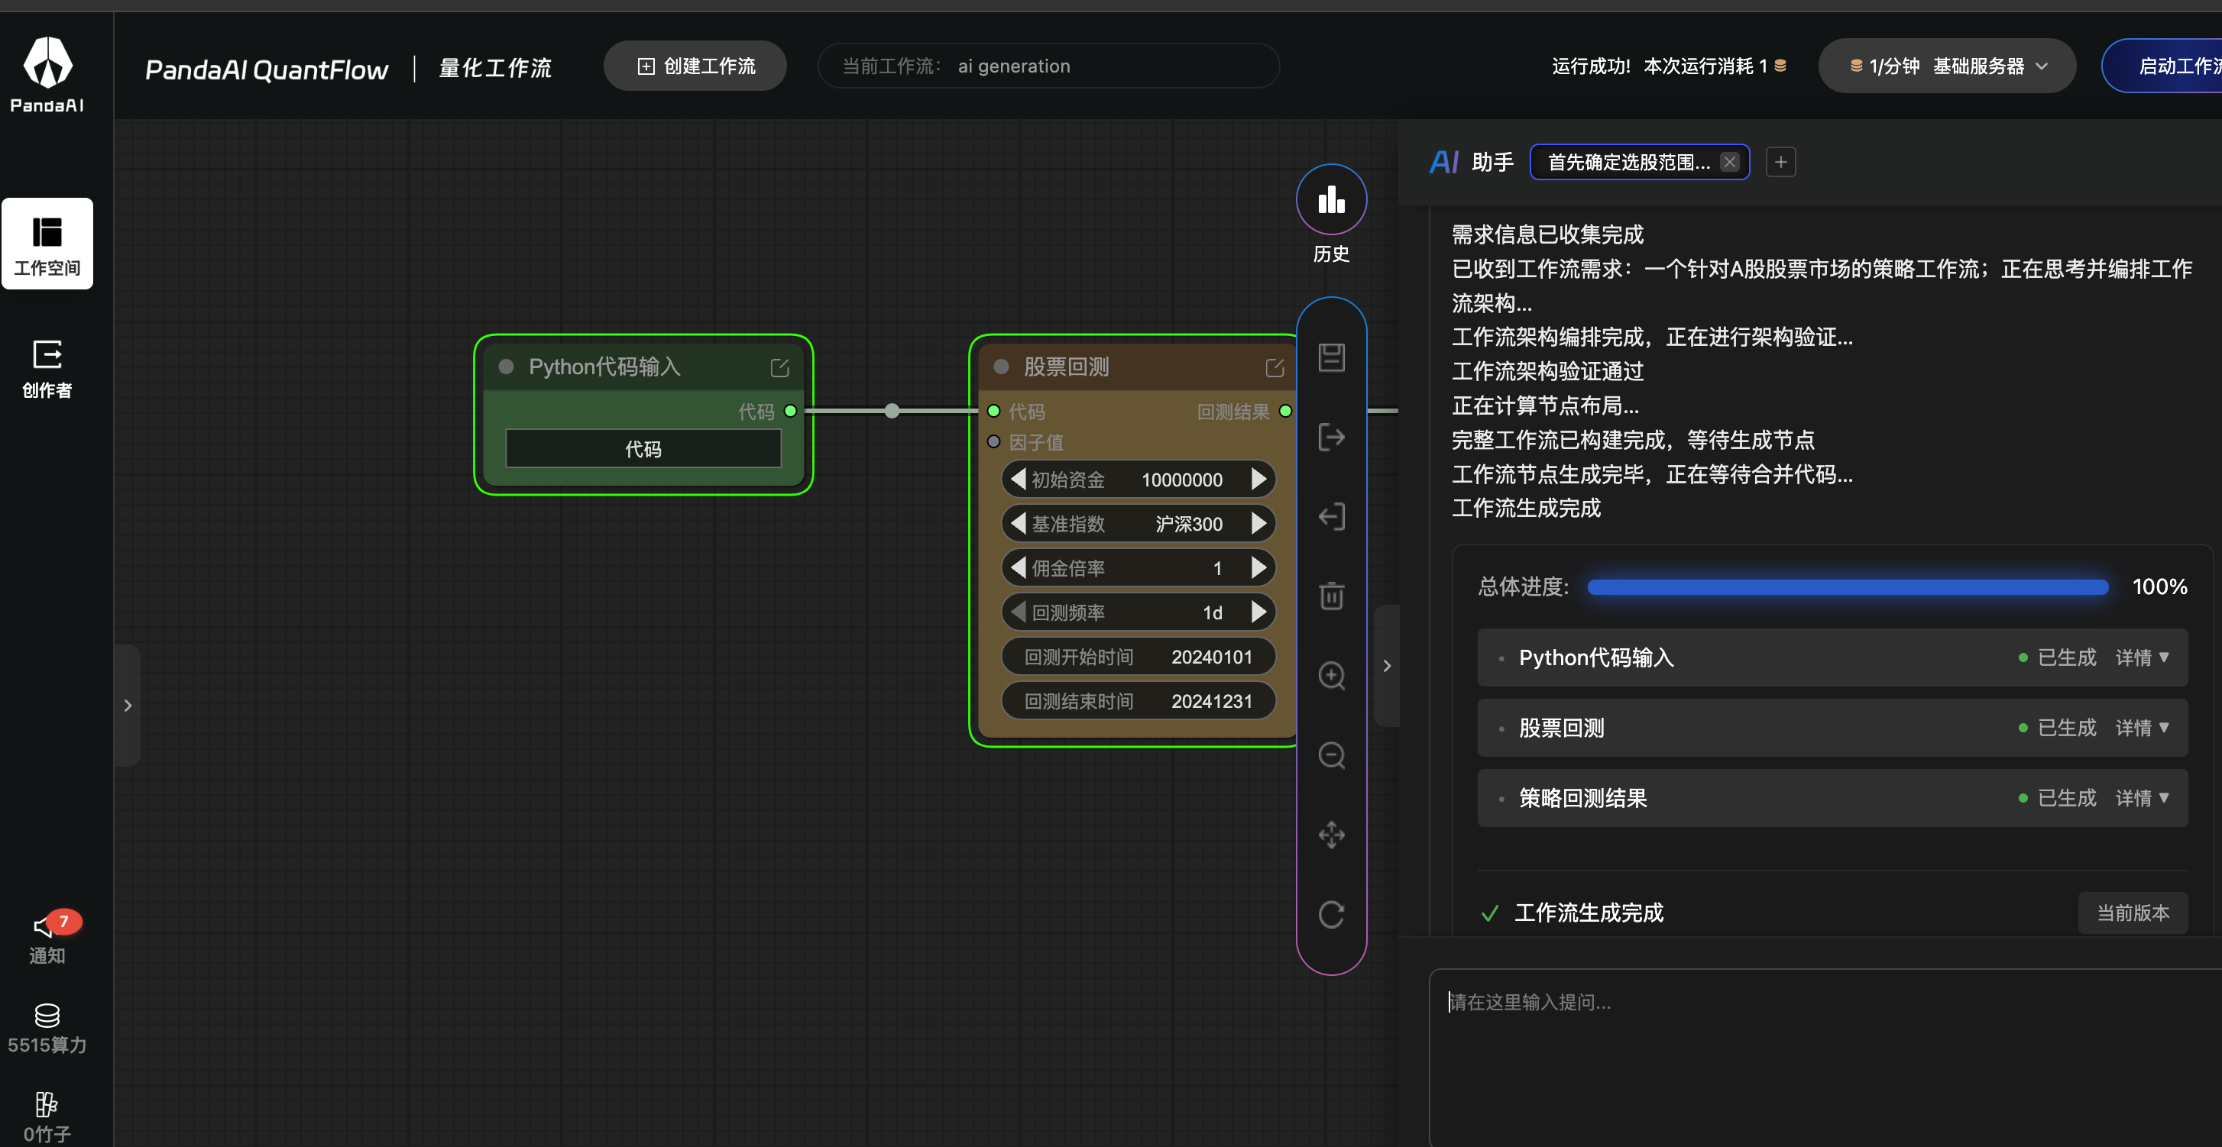The width and height of the screenshot is (2222, 1147).
Task: Click the midpoint of the node connection line
Action: (892, 411)
